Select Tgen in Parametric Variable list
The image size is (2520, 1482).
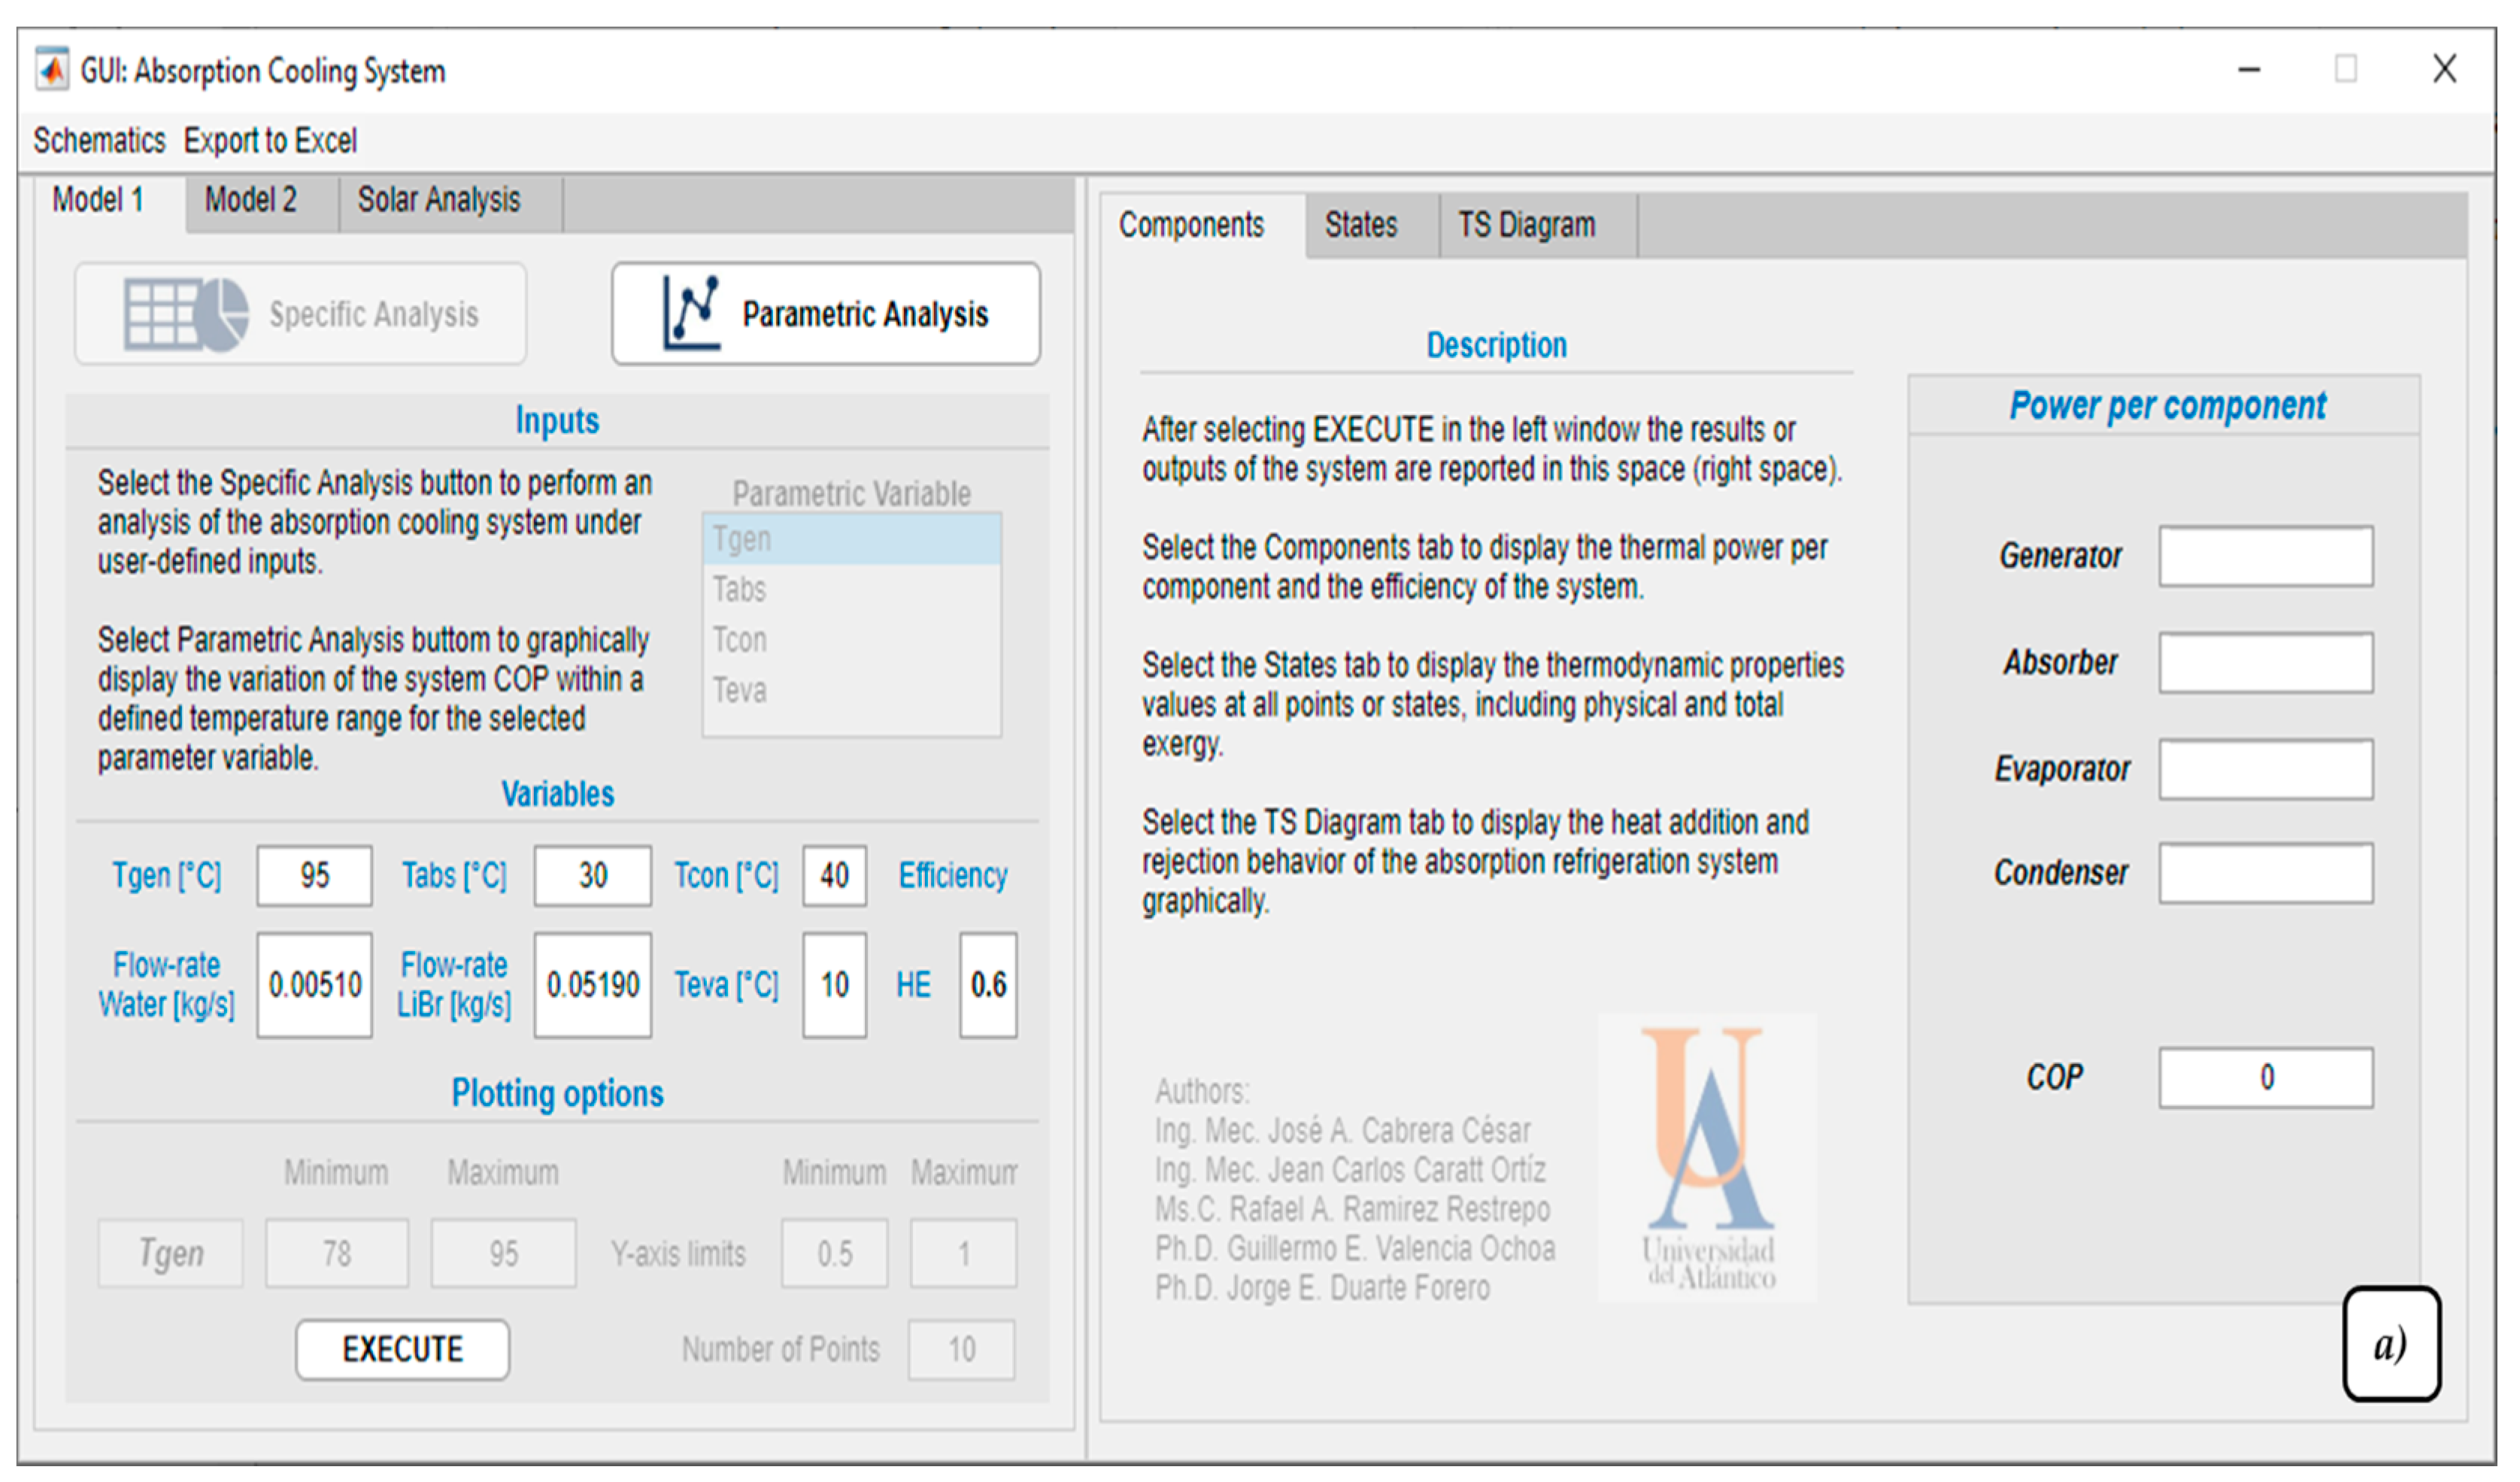coord(851,540)
